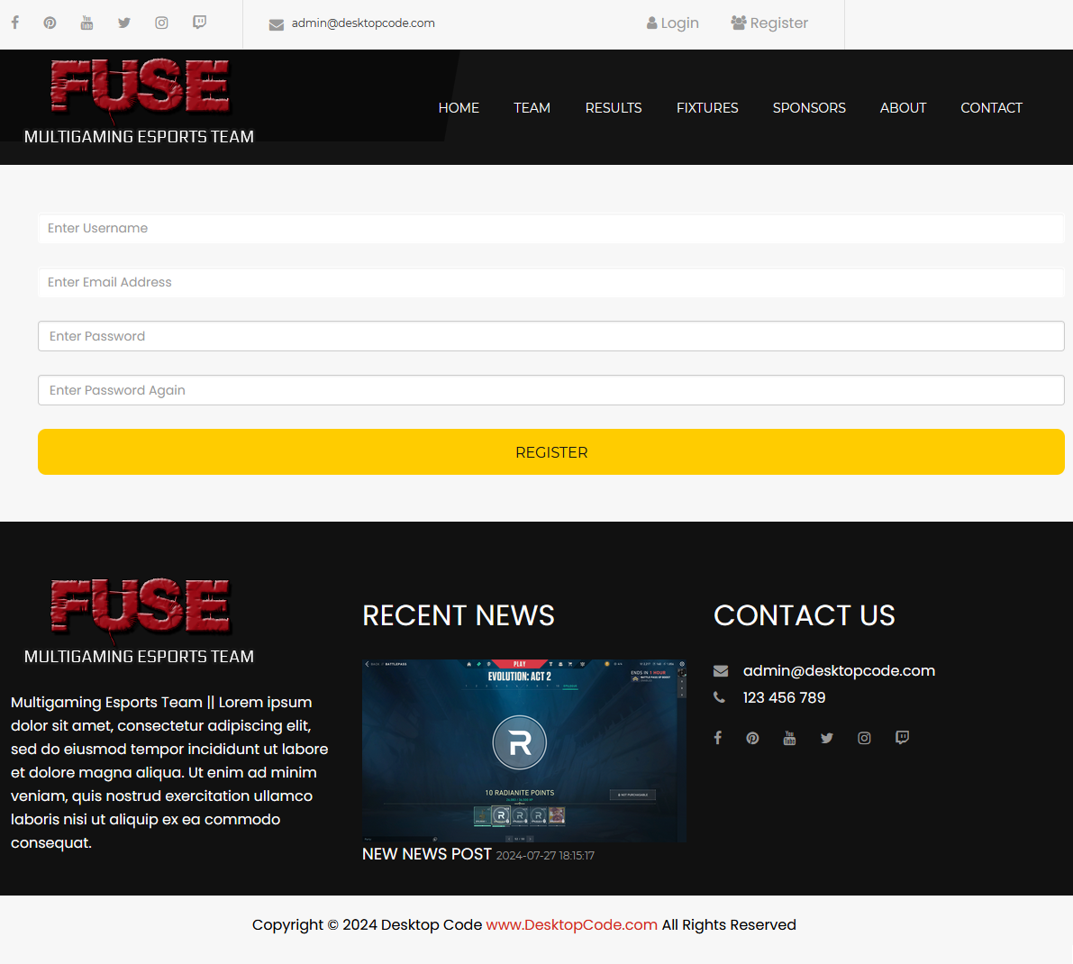The image size is (1073, 964).
Task: Click the Instagram icon in top bar
Action: click(x=161, y=23)
